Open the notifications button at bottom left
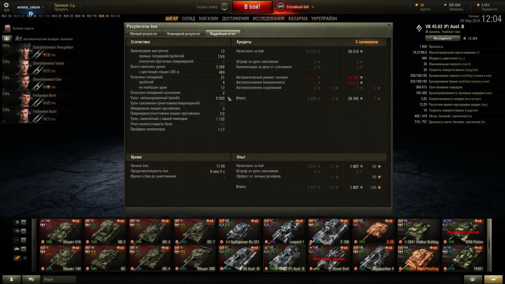 (11, 279)
